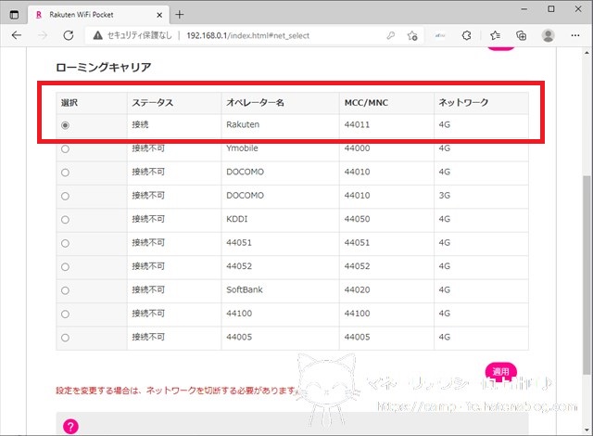This screenshot has height=436, width=593.
Task: Select the KDDI carrier radio button
Action: click(65, 220)
